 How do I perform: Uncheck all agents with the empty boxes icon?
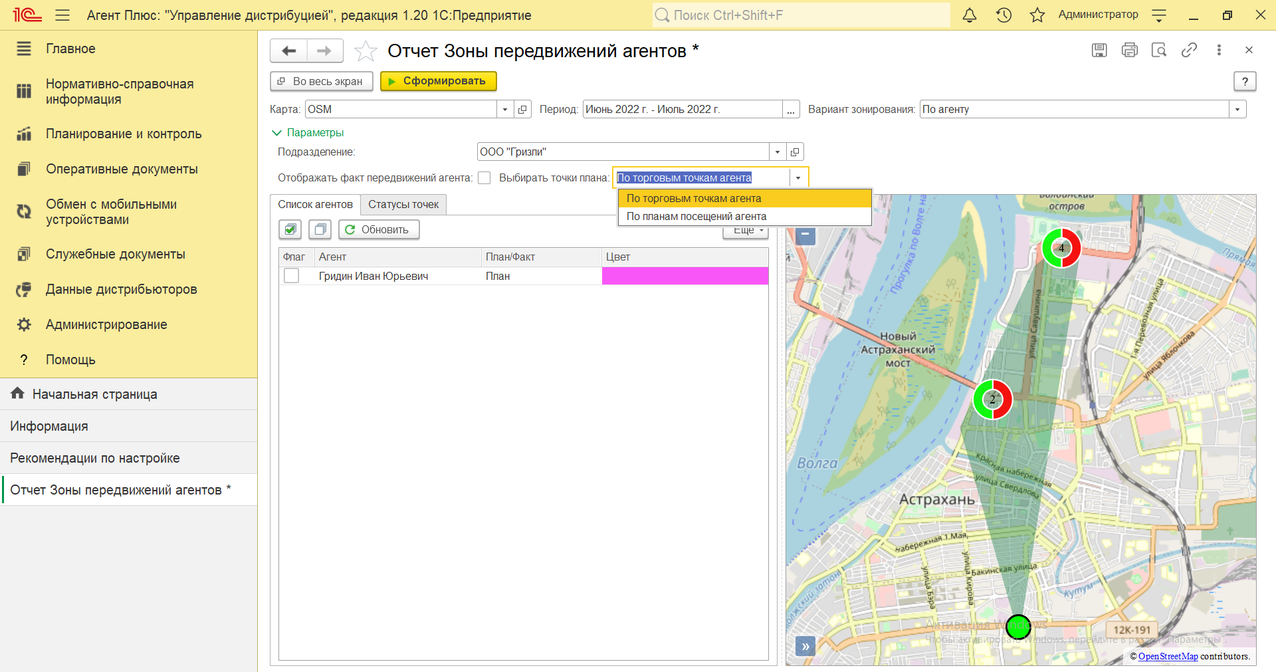[320, 229]
